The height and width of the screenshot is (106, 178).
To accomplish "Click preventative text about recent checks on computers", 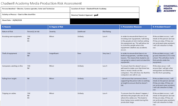I will pos(135,70).
